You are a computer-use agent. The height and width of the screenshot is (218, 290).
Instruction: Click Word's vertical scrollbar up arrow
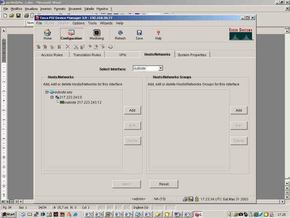[x=287, y=31]
